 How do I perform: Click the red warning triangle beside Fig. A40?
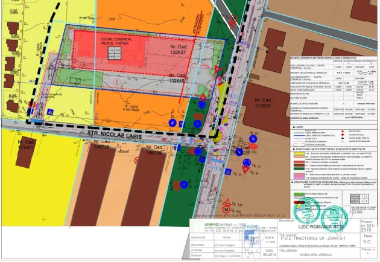coord(227,202)
